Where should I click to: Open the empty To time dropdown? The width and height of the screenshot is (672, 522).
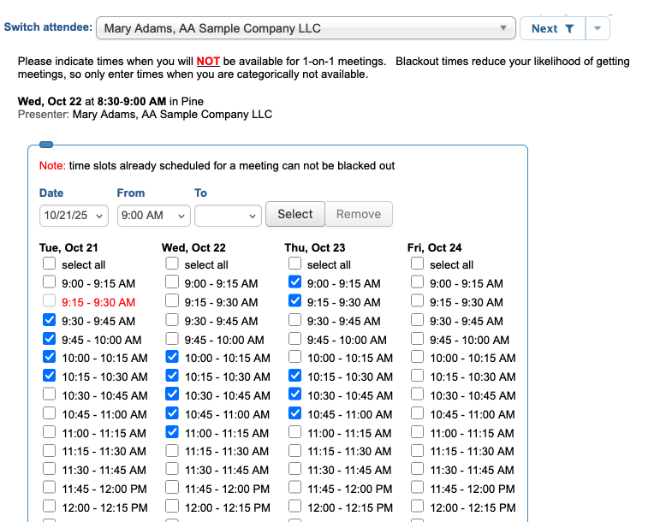(227, 215)
